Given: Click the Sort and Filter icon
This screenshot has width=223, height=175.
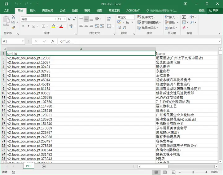Looking at the screenshot, I should 192,17.
